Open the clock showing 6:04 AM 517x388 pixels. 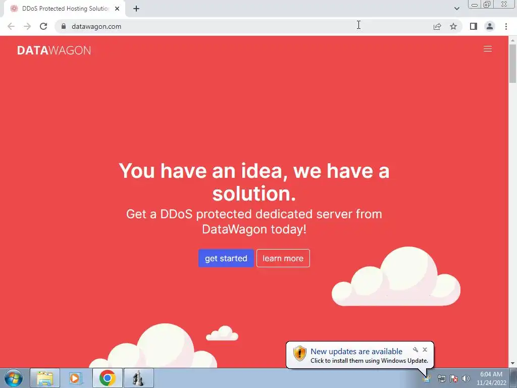click(x=491, y=378)
